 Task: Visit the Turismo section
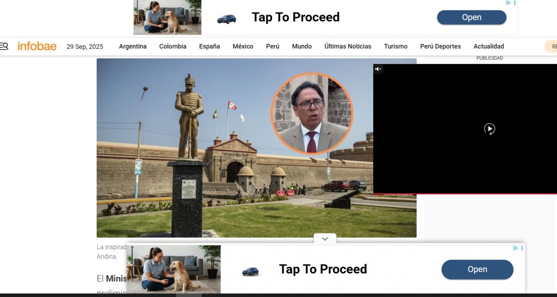click(x=395, y=46)
